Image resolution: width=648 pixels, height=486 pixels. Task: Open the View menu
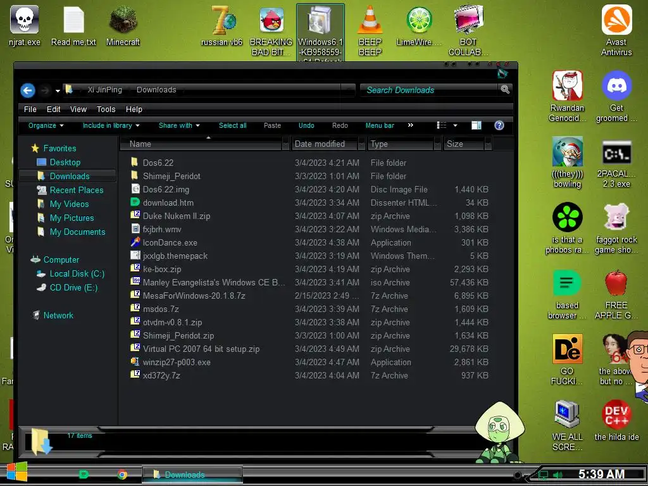[78, 109]
